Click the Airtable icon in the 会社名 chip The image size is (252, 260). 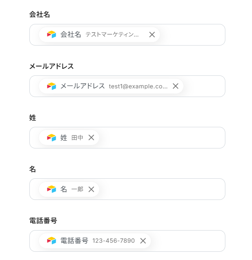pyautogui.click(x=51, y=35)
